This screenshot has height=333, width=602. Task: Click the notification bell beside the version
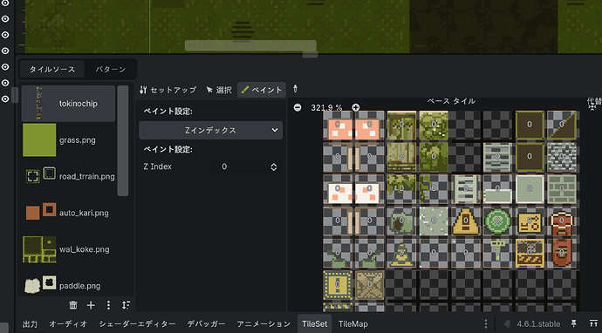point(507,323)
